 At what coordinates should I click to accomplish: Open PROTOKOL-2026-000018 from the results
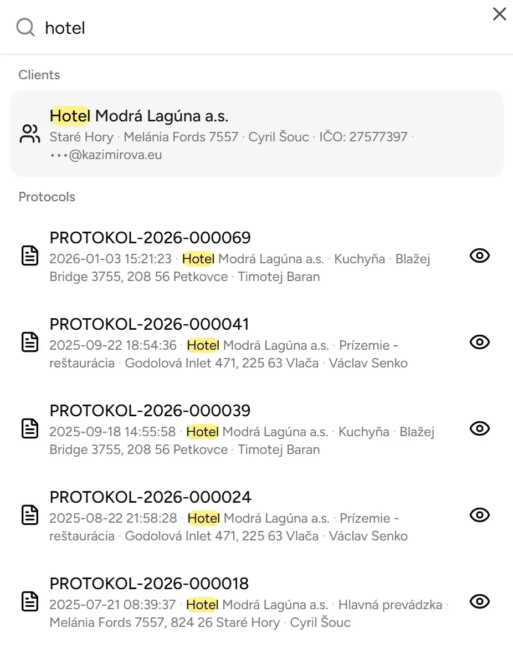(x=149, y=583)
